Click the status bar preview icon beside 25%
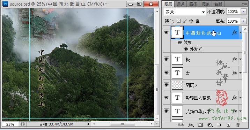The image size is (250, 130). 23,124
